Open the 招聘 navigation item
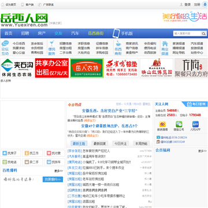Image resolution: width=208 pixels, height=208 pixels. coord(25,33)
